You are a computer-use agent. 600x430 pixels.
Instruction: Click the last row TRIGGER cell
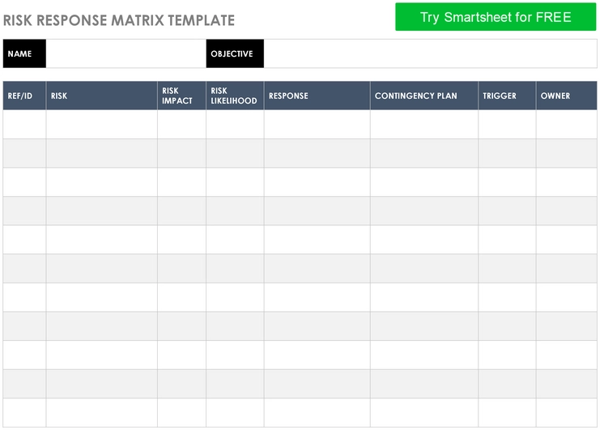click(507, 412)
